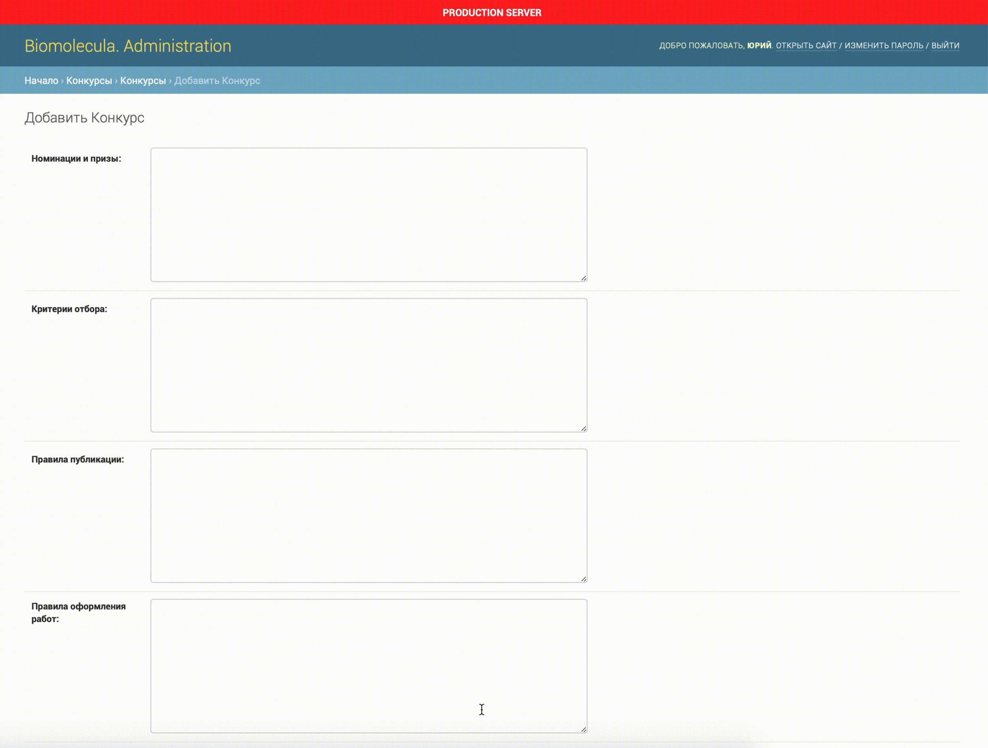
Task: Click resize handle of Критерии отбора textarea
Action: coord(583,429)
